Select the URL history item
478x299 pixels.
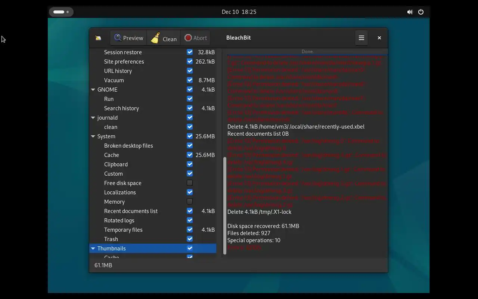coord(118,71)
